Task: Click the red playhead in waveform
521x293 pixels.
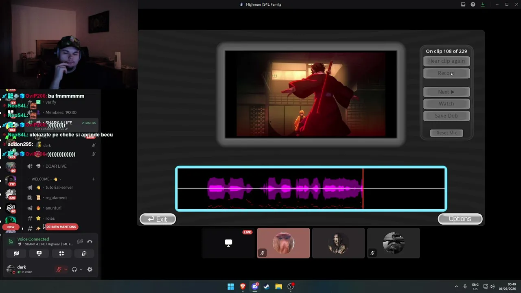Action: click(x=363, y=188)
